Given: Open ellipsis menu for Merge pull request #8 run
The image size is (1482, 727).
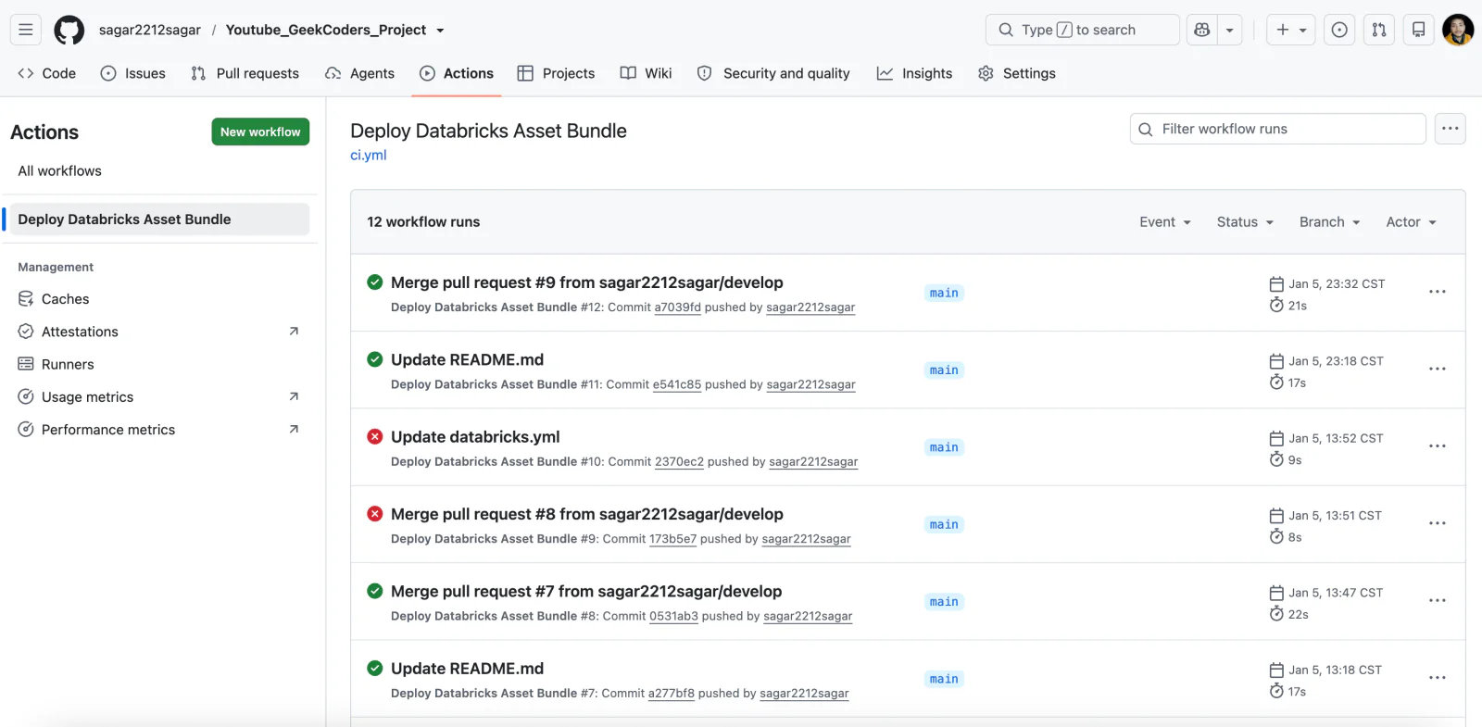Looking at the screenshot, I should [1438, 523].
